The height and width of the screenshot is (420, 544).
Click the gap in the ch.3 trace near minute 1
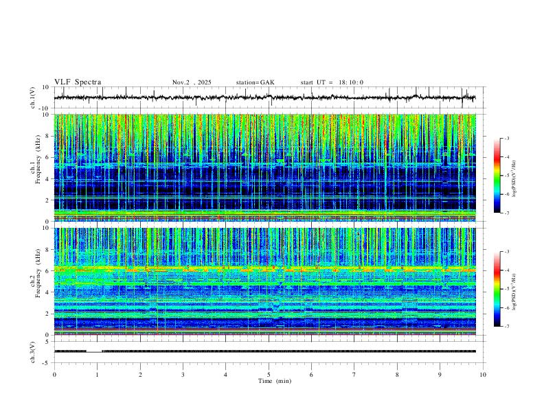94,352
